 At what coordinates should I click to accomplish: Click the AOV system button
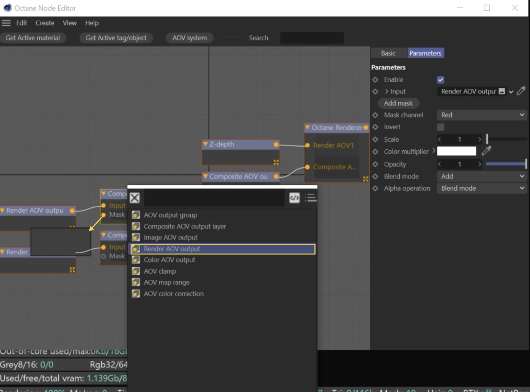[190, 38]
